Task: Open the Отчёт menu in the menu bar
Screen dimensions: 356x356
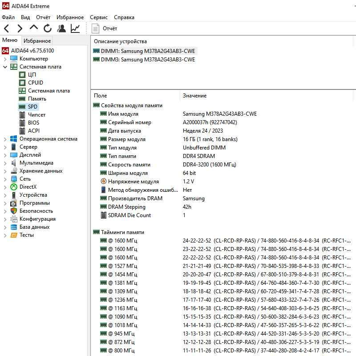Action: 43,17
